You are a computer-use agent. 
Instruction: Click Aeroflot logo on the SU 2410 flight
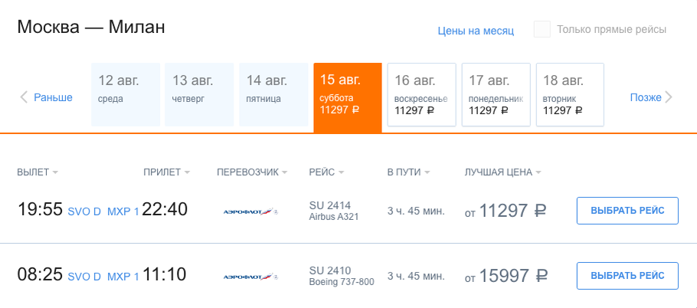click(x=251, y=276)
